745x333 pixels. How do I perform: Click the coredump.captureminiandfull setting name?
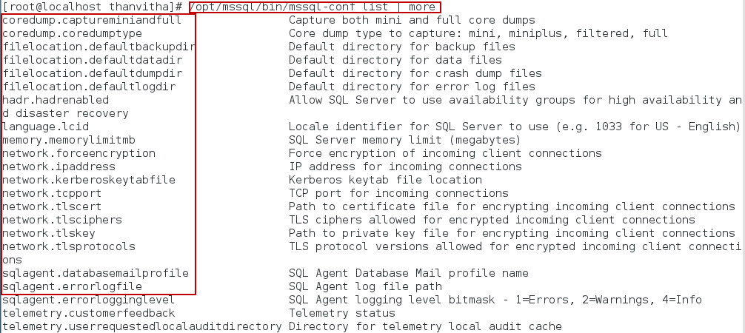click(92, 20)
